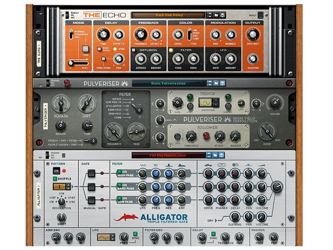Viewport: 333px width, 250px height.
Task: Click the Alligator pattern number display
Action: click(x=60, y=187)
